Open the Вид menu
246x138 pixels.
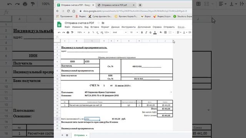(x=86, y=27)
